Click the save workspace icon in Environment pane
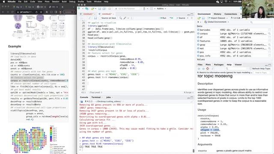Screen dimensions: 274x154 pyautogui.click(x=203, y=18)
